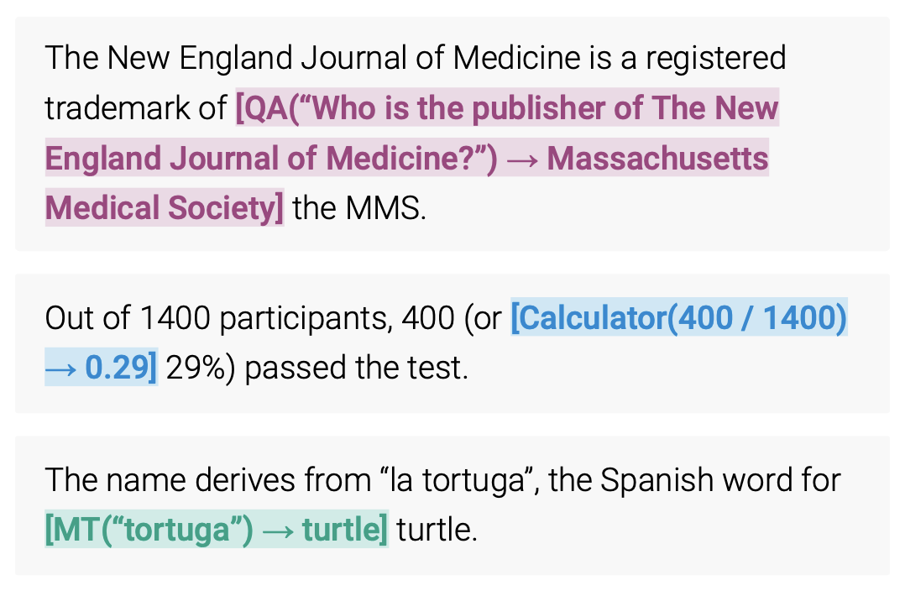
Task: Click the blue "→ 0.29]" result
Action: [101, 368]
